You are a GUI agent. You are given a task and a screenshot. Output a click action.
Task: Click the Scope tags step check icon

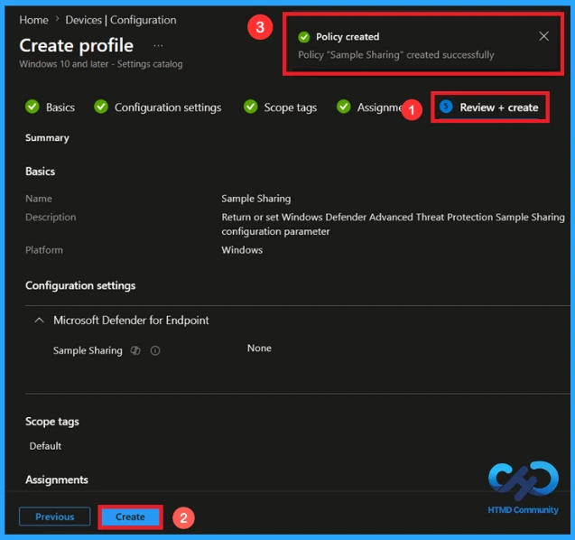click(250, 107)
